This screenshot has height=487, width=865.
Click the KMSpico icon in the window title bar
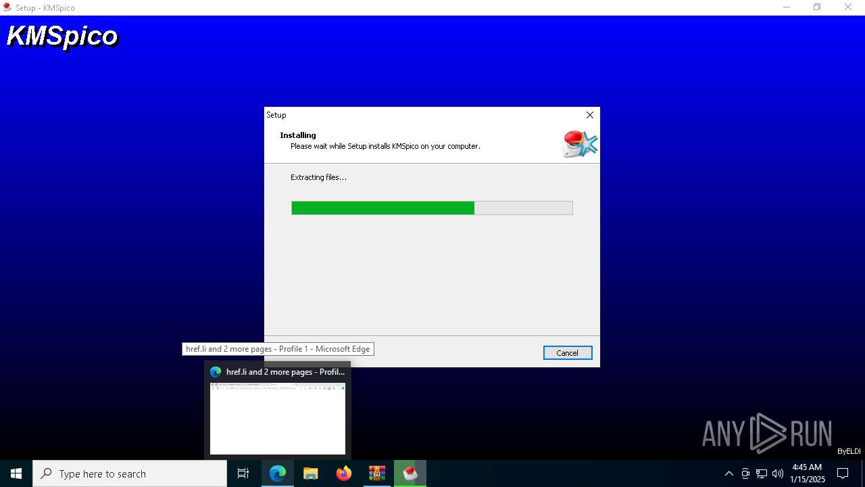(7, 7)
